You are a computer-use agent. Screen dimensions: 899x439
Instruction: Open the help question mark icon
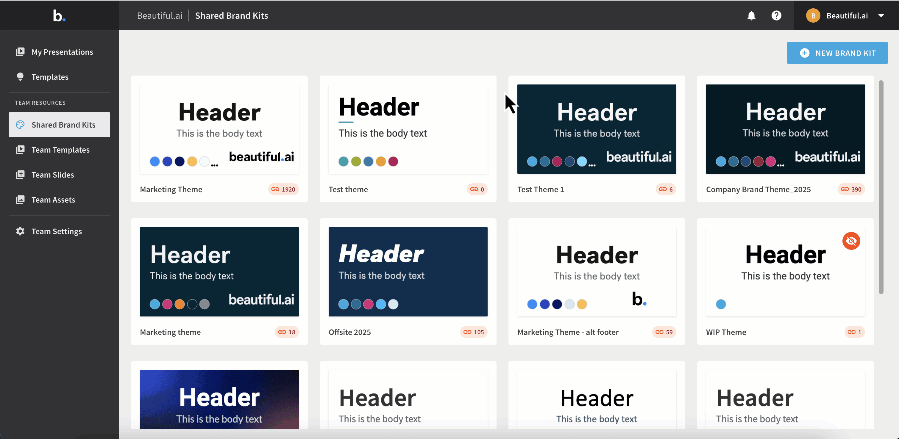click(x=776, y=16)
